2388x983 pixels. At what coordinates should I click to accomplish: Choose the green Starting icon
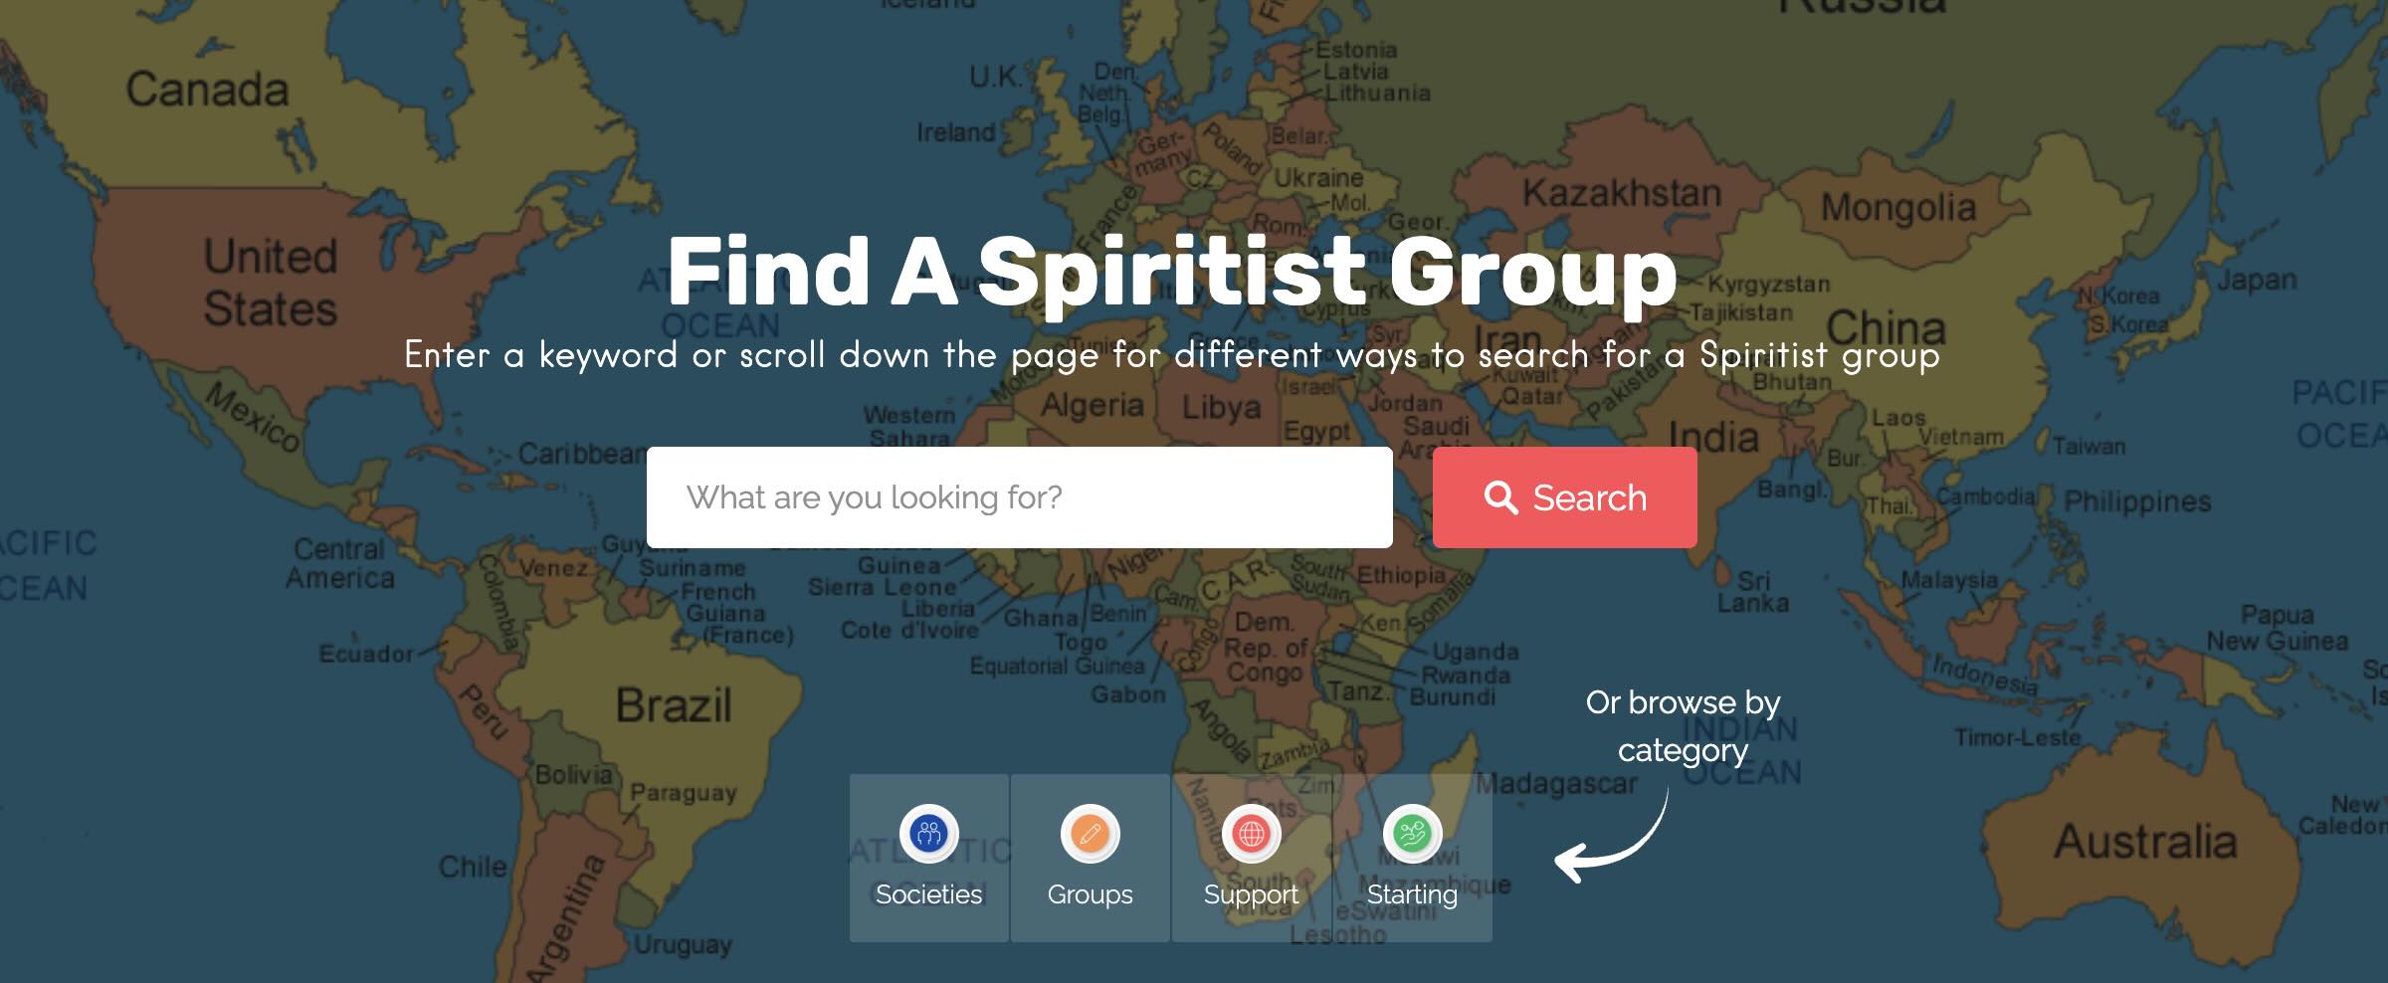[1412, 833]
